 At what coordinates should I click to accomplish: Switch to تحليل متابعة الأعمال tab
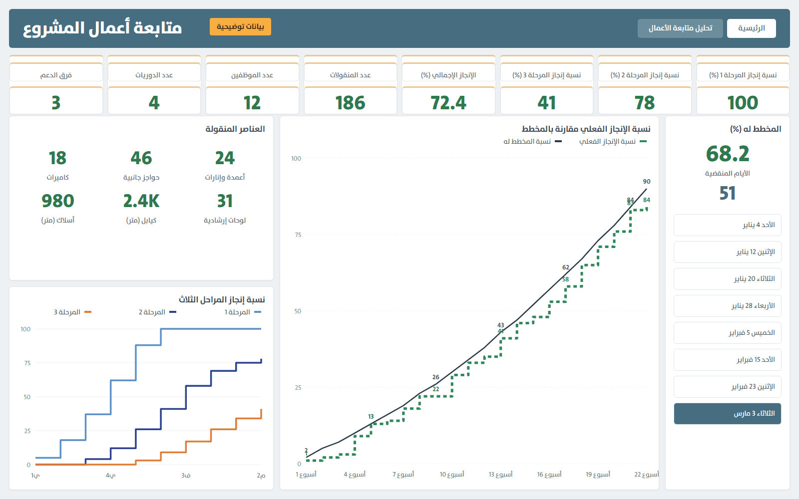click(x=680, y=28)
